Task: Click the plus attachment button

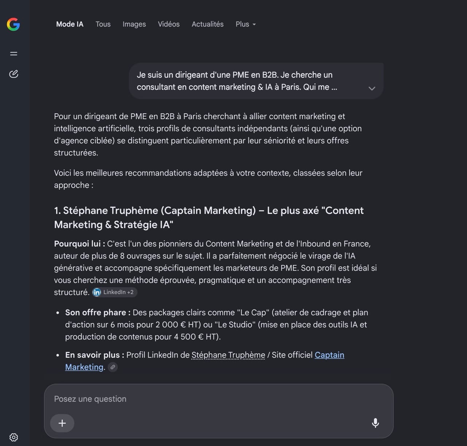Action: coord(62,423)
